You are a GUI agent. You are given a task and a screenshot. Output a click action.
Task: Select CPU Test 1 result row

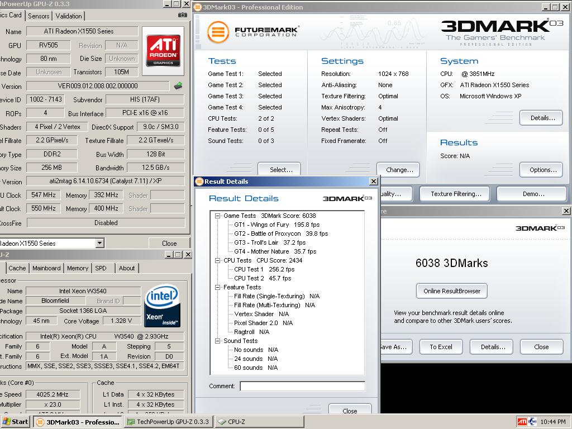coord(264,269)
